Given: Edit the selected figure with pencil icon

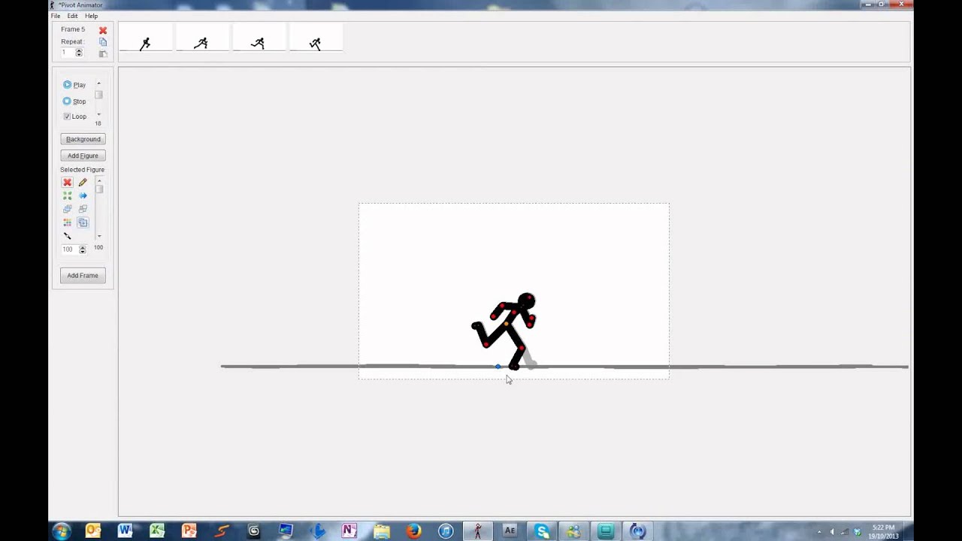Looking at the screenshot, I should coord(83,183).
